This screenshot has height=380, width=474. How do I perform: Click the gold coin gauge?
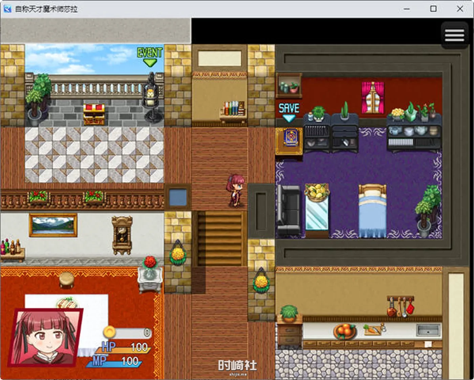point(127,332)
